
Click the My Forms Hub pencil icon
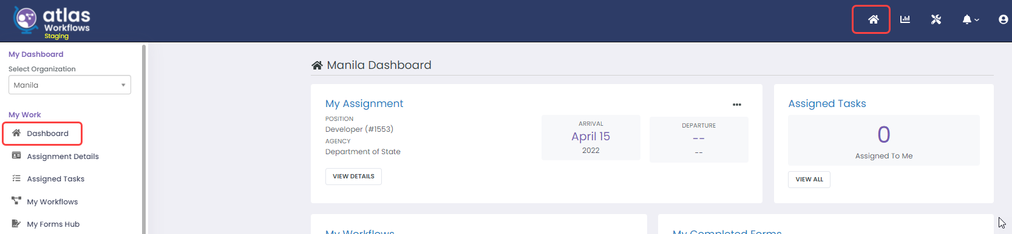(16, 224)
